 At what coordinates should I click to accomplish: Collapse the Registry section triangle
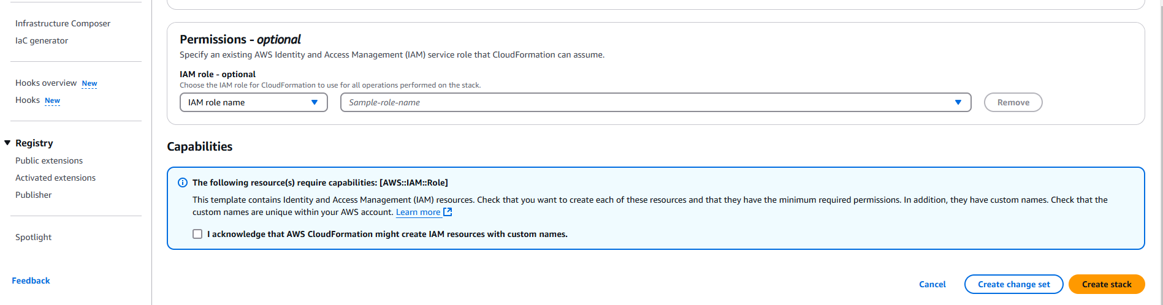coord(7,143)
